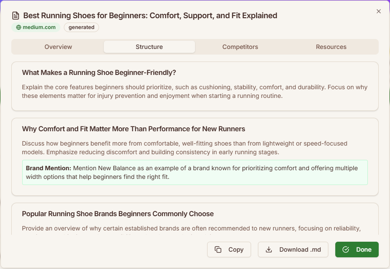The height and width of the screenshot is (269, 390).
Task: Click the "generated" status badge
Action: (81, 27)
